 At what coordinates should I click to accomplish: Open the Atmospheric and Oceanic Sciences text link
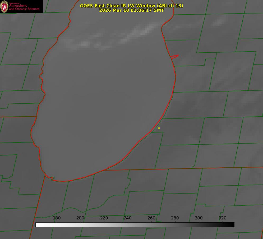pos(24,7)
